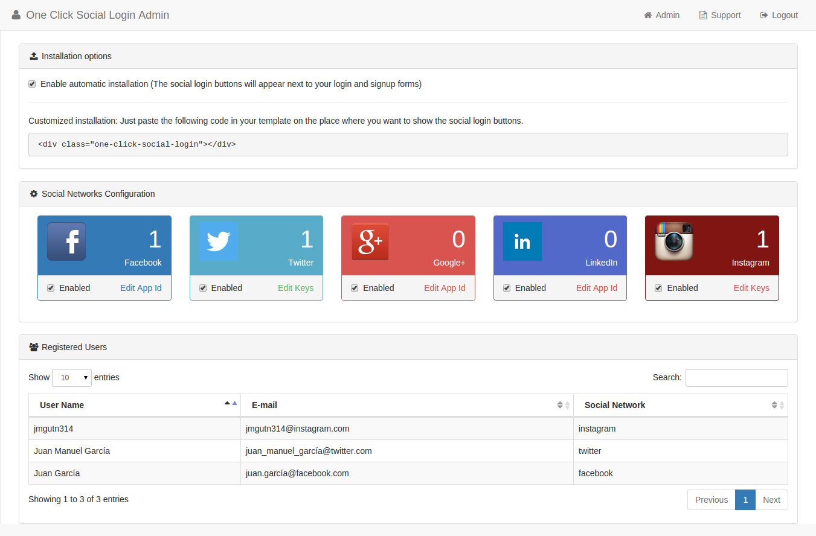This screenshot has height=536, width=816.
Task: Open the Show entries dropdown
Action: 71,377
